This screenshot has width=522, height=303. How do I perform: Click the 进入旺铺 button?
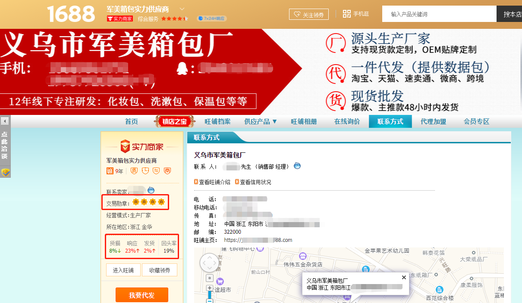pyautogui.click(x=123, y=270)
